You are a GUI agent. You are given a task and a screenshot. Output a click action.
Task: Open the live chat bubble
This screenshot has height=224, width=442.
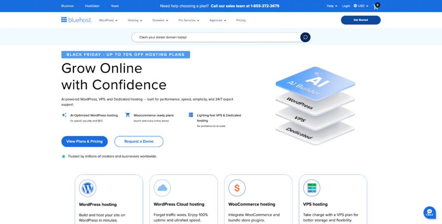click(429, 212)
